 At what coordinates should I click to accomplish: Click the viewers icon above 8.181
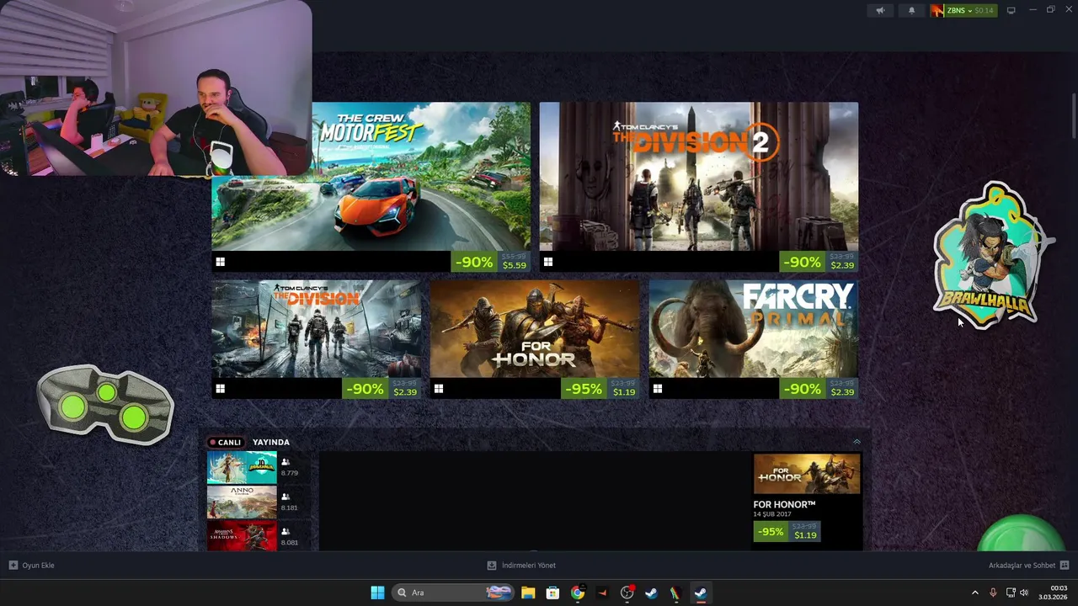(x=286, y=497)
